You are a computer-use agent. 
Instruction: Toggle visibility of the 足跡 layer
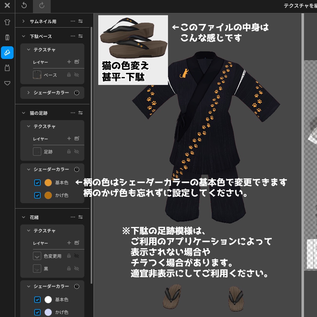77,152
